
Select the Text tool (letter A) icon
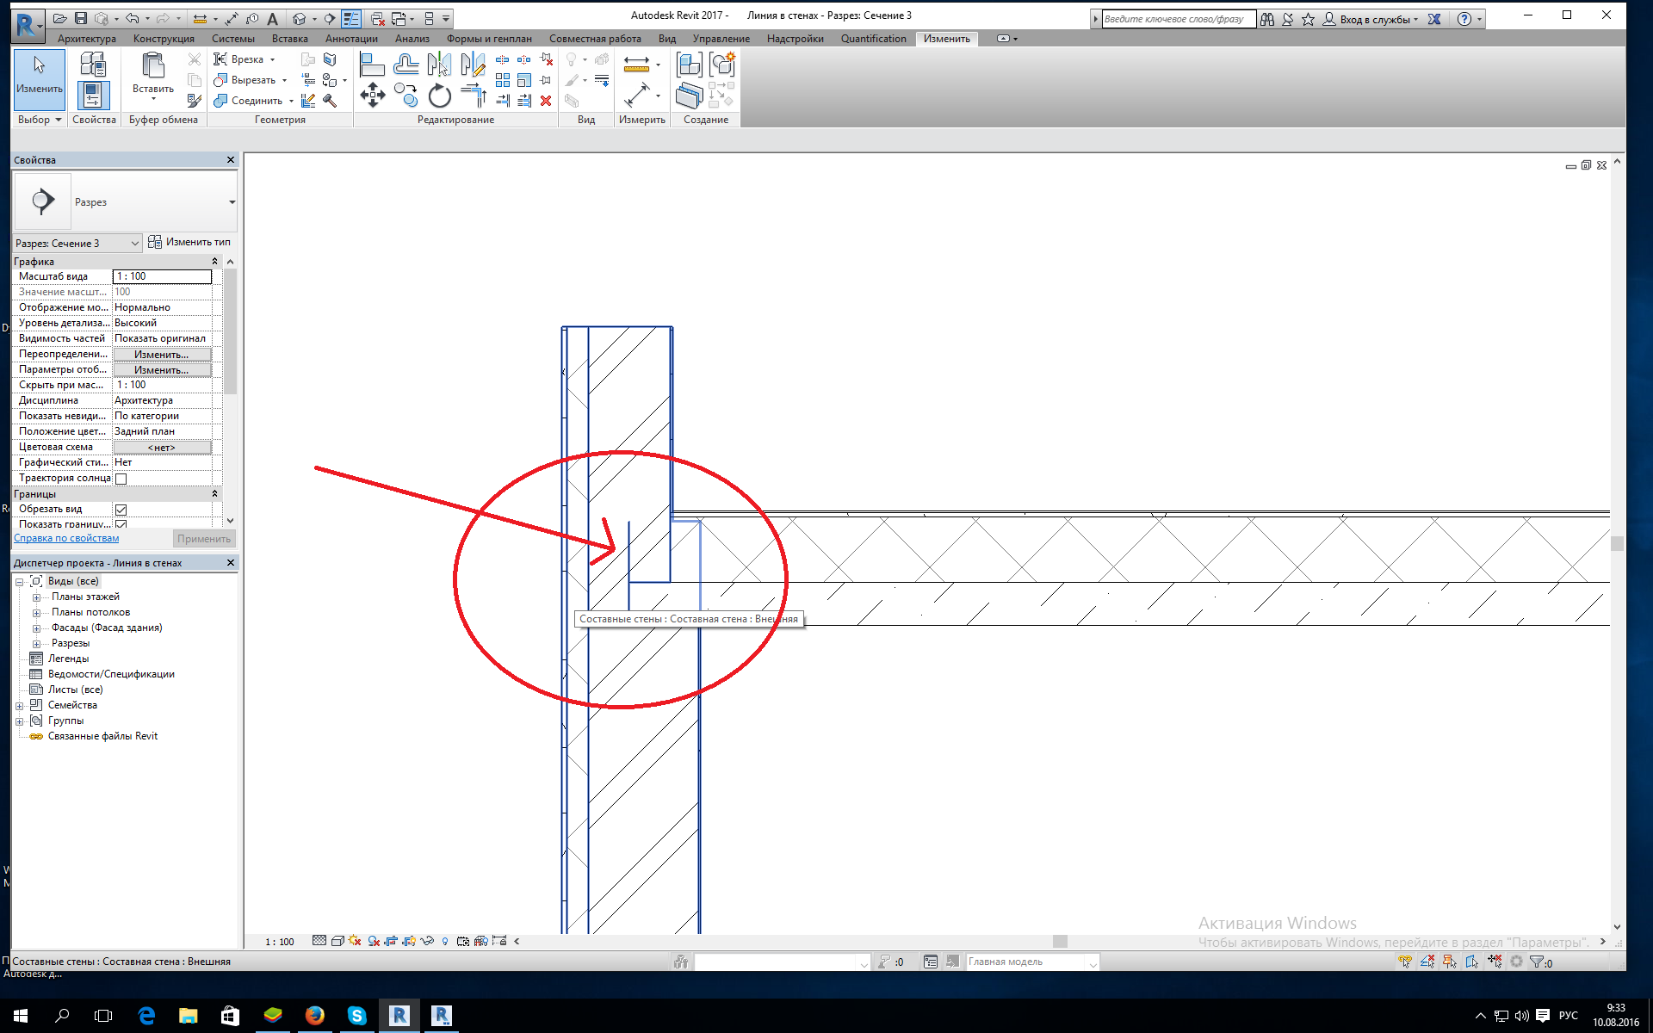(273, 18)
